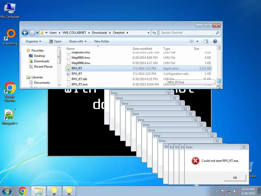Sort by Size column header
Screen dimensions: 261x196
pyautogui.click(x=202, y=49)
